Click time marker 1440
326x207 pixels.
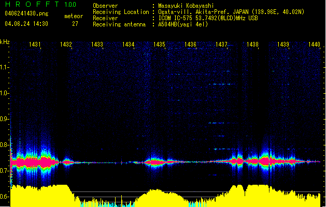pos(314,45)
